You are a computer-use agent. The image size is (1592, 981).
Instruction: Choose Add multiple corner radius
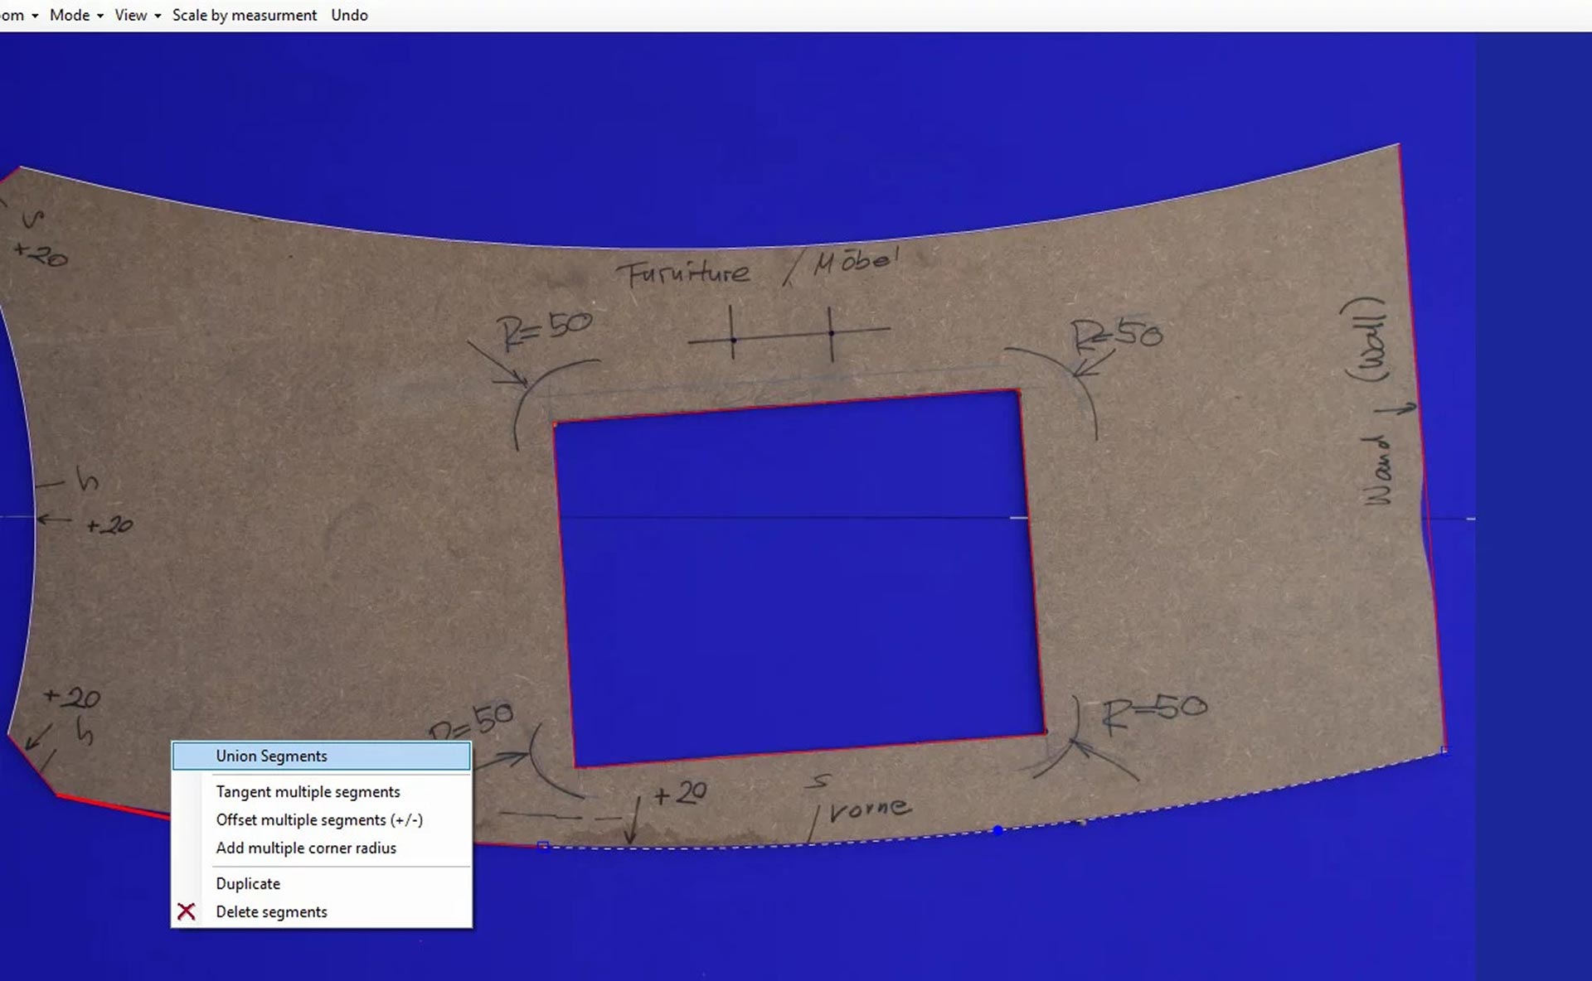[x=306, y=848]
